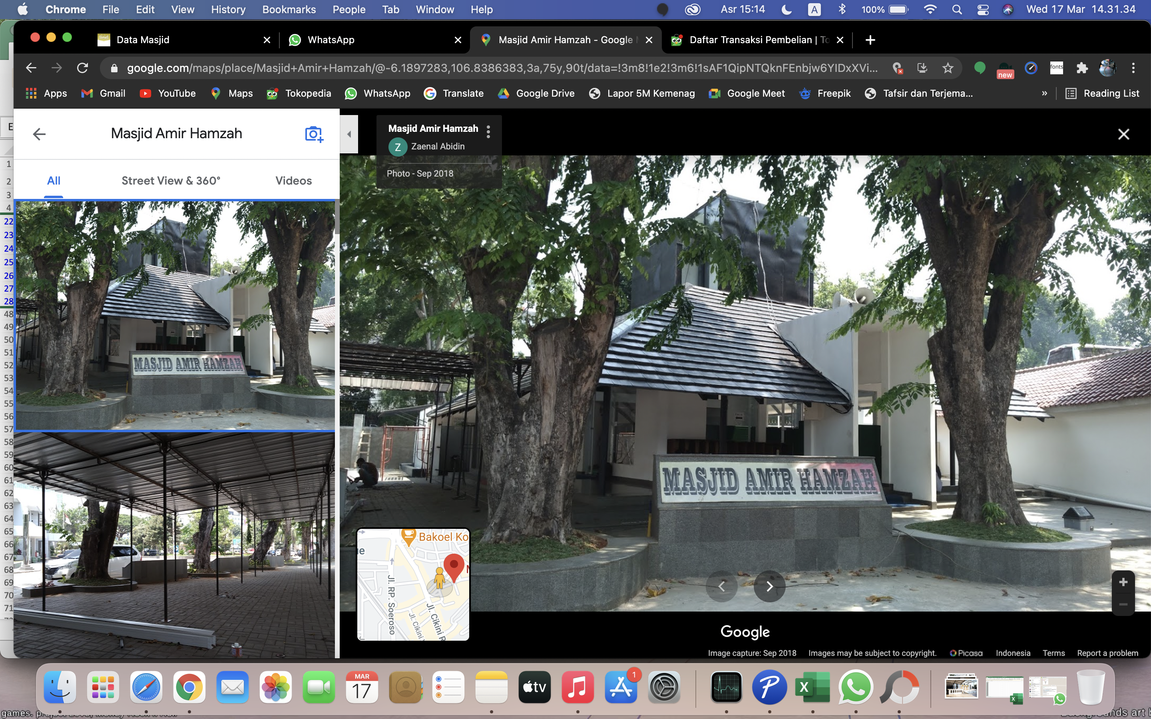Open the Window menu
Screen dimensions: 1151x719
click(x=435, y=10)
